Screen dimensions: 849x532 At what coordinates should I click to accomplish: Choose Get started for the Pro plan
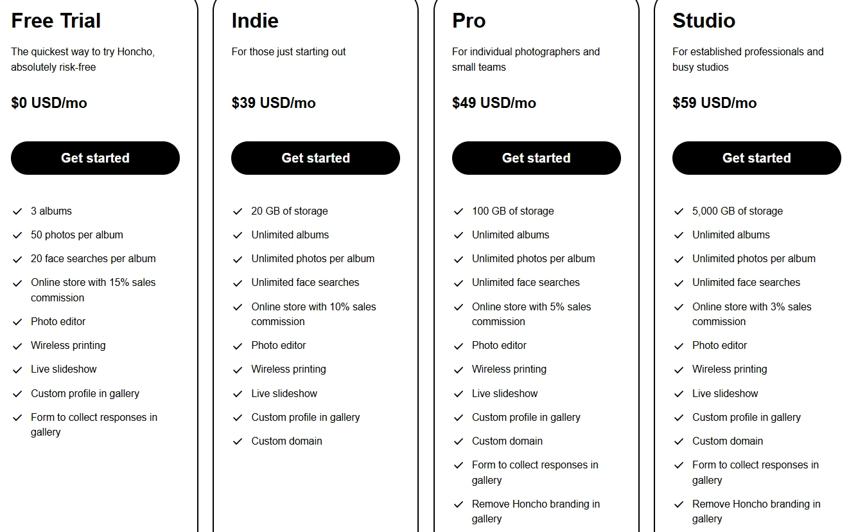(x=536, y=158)
